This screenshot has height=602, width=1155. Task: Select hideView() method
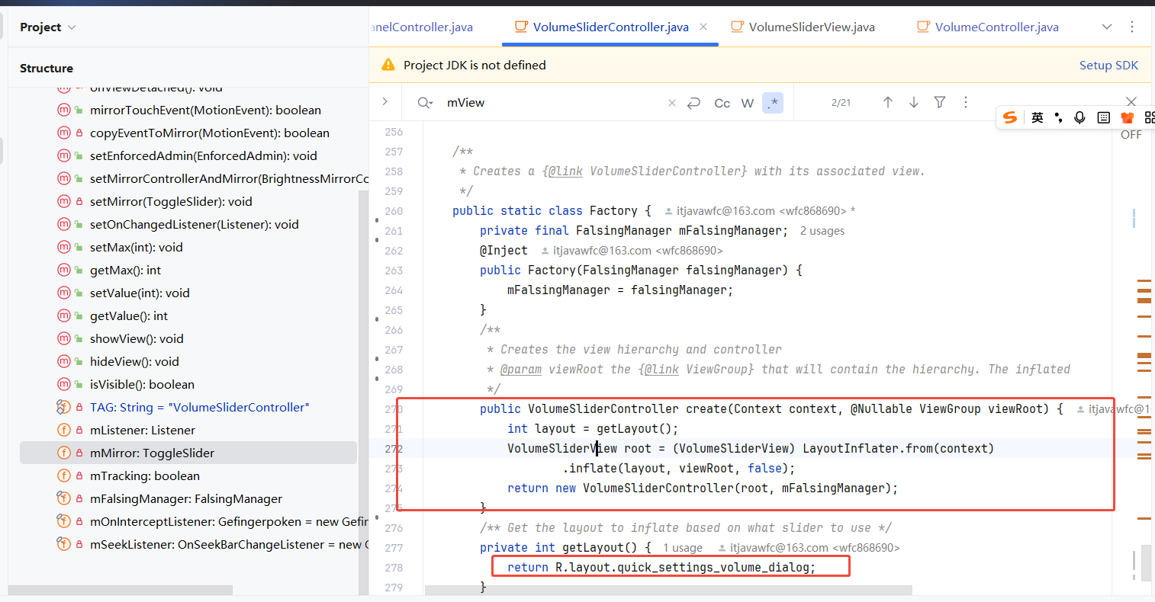(134, 362)
